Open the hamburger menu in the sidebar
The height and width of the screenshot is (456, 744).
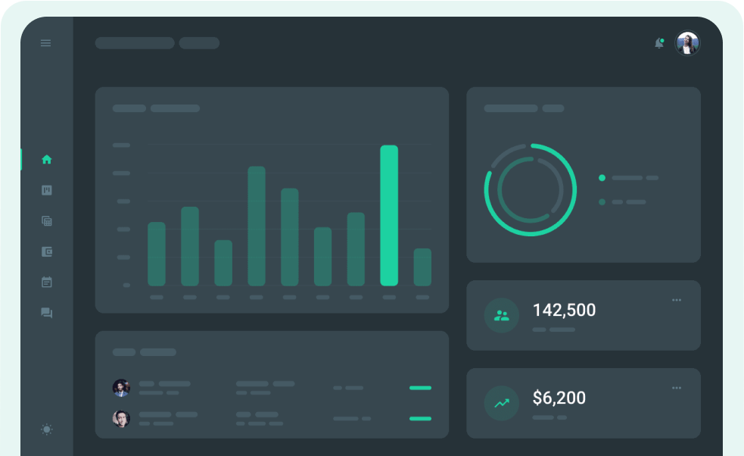pyautogui.click(x=45, y=43)
